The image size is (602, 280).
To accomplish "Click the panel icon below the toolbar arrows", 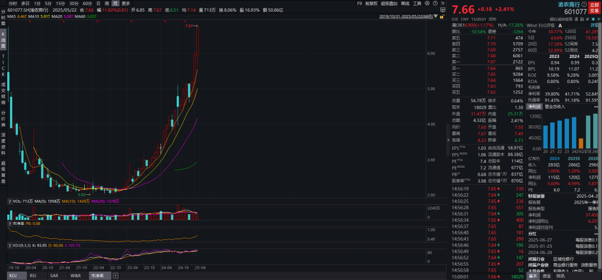I will (x=443, y=10).
